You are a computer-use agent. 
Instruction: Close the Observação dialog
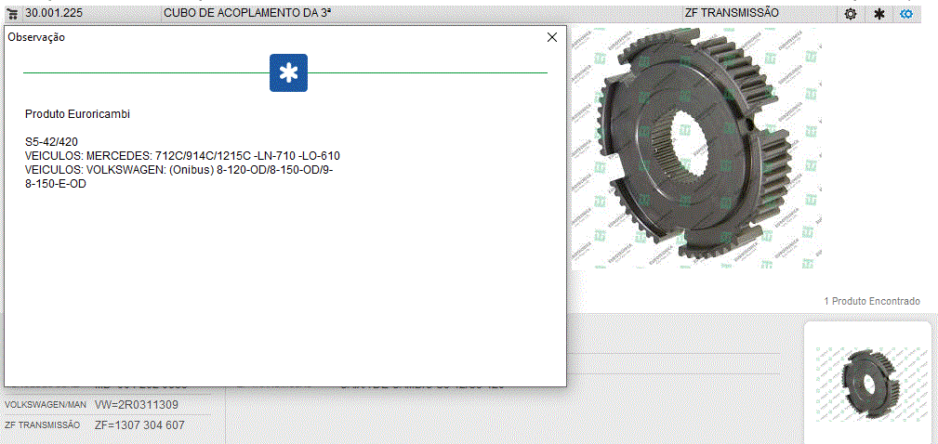(x=552, y=37)
